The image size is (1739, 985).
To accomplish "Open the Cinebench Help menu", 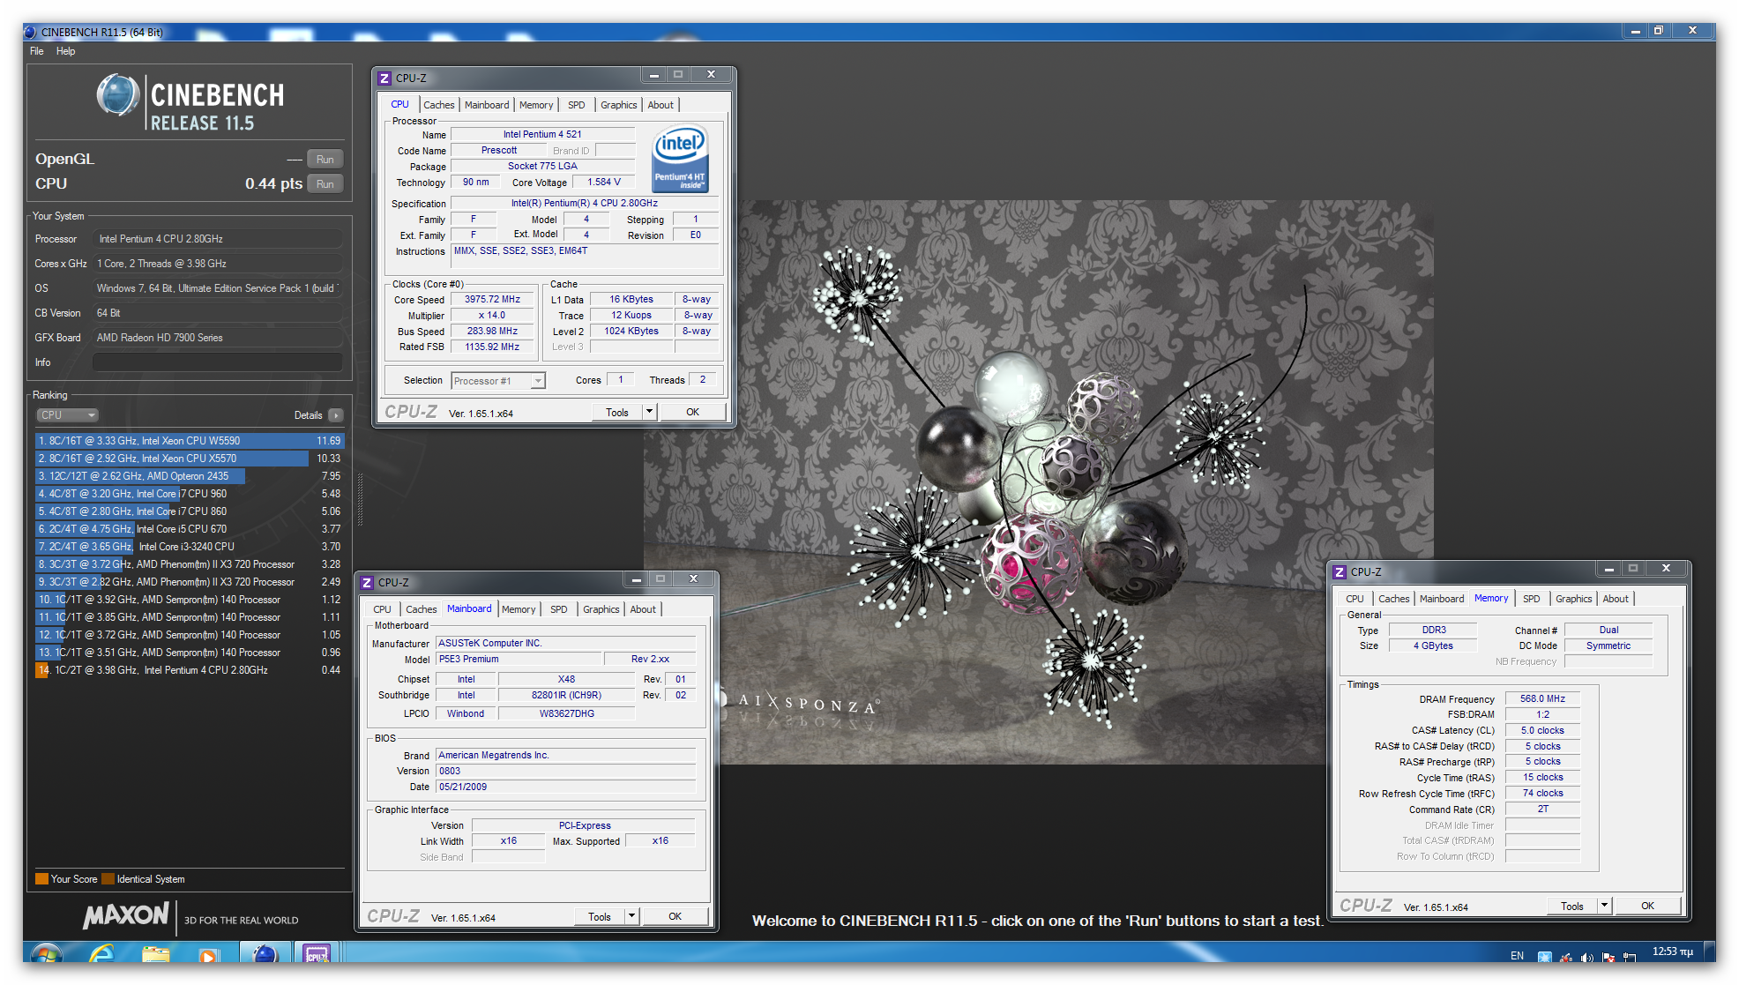I will click(x=66, y=51).
